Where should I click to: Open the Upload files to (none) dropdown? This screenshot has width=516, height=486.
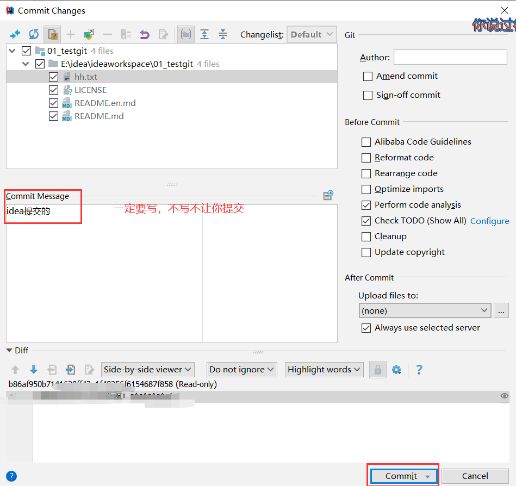coord(425,310)
